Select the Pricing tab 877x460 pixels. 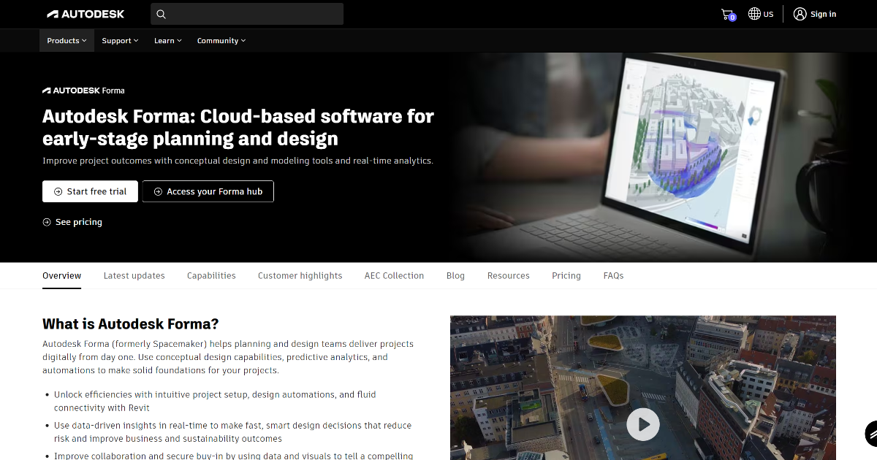[x=566, y=275]
